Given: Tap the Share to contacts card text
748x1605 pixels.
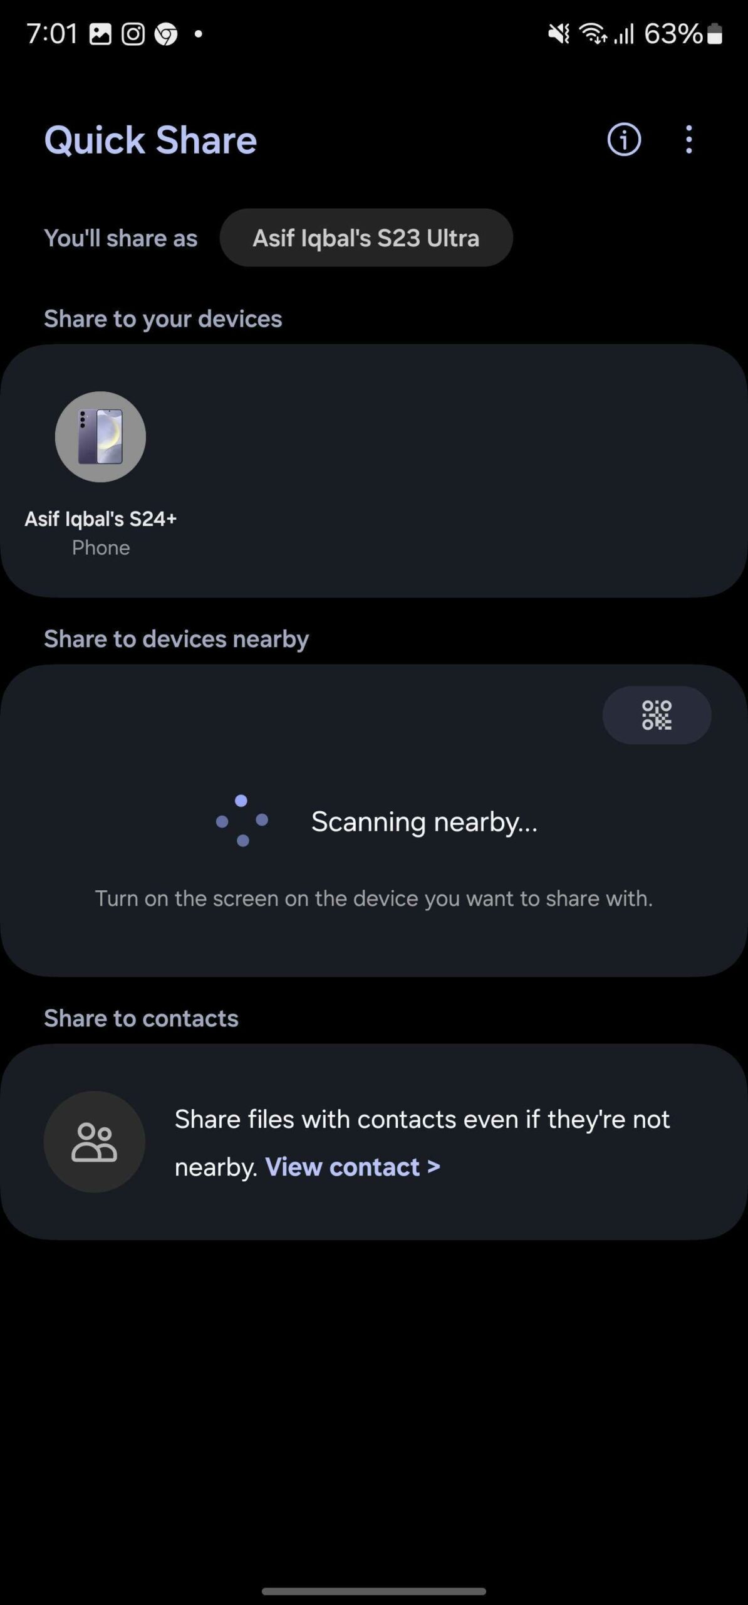Looking at the screenshot, I should point(422,1142).
